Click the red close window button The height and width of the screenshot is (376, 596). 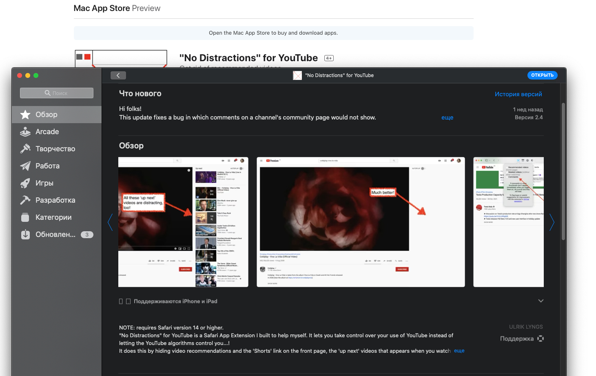pos(20,75)
